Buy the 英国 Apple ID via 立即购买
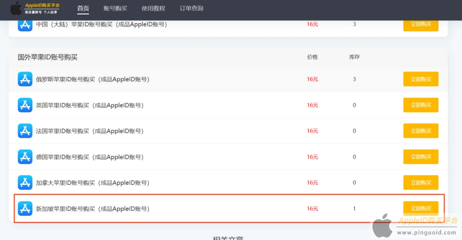Image resolution: width=462 pixels, height=240 pixels. (421, 105)
